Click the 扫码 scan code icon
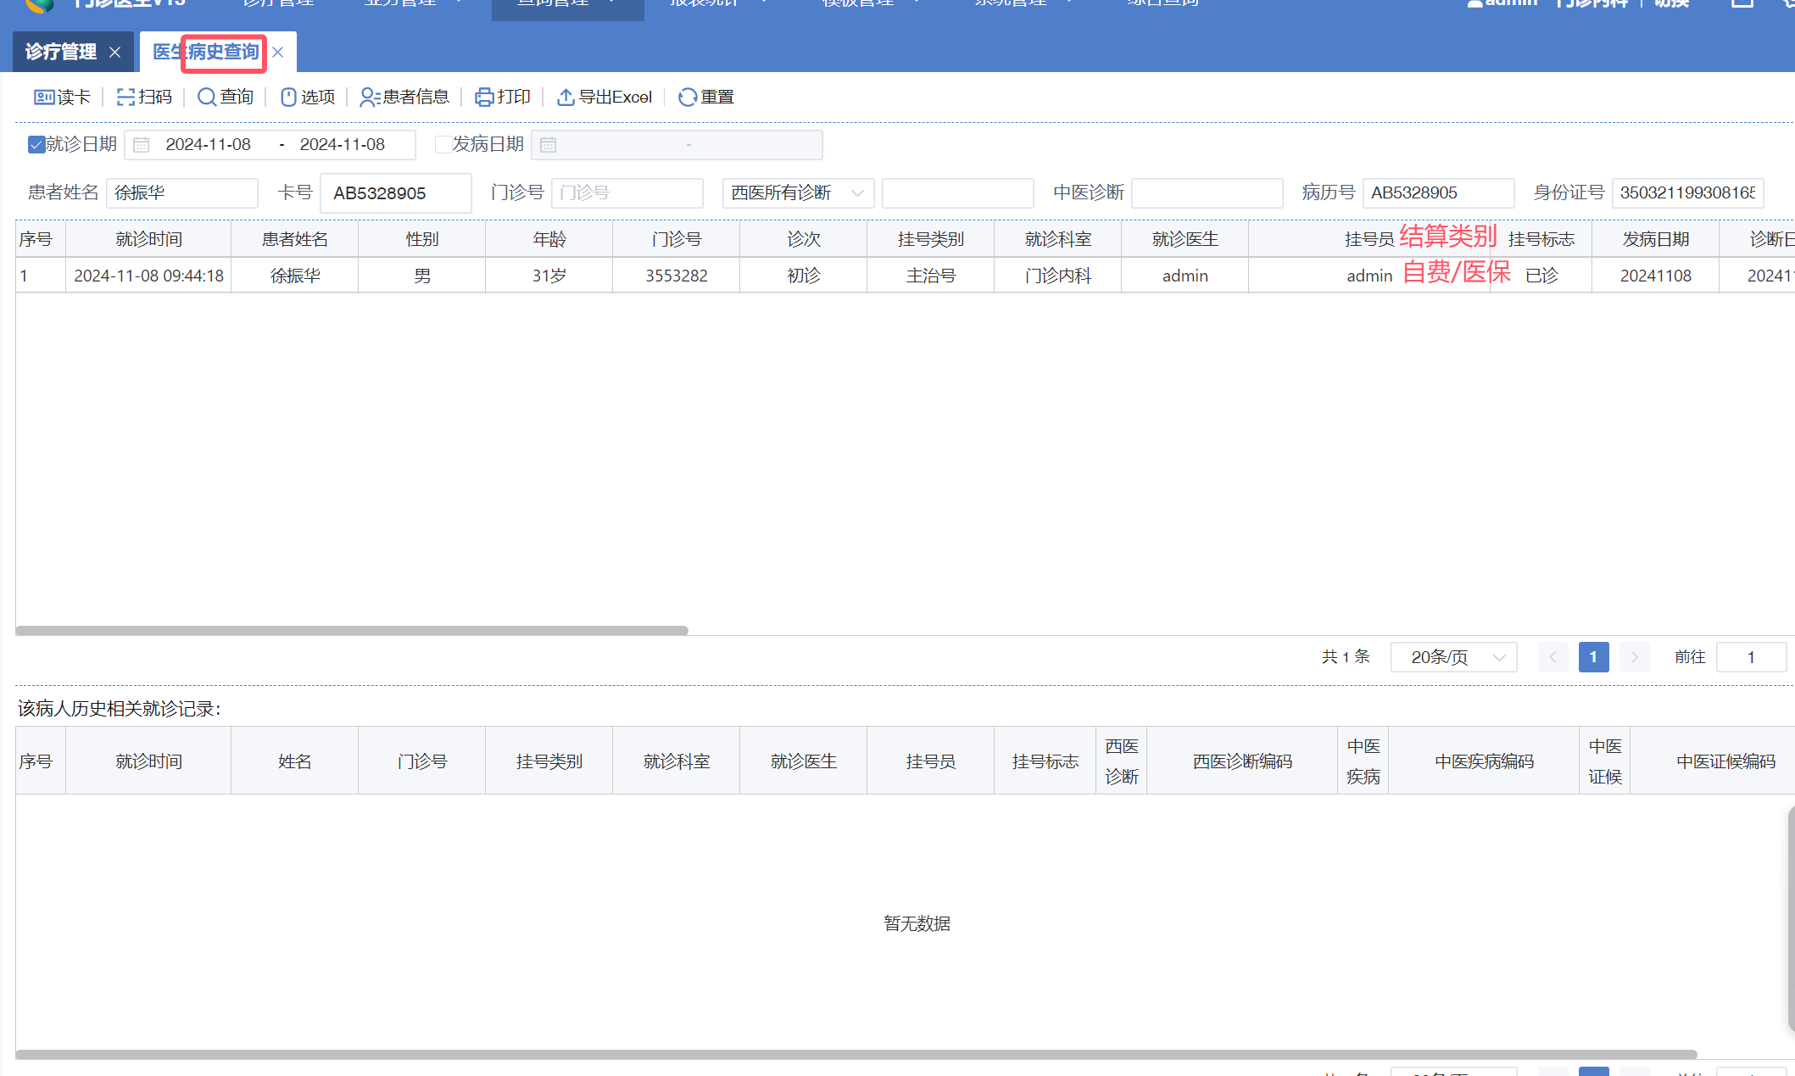This screenshot has height=1076, width=1795. click(x=125, y=98)
